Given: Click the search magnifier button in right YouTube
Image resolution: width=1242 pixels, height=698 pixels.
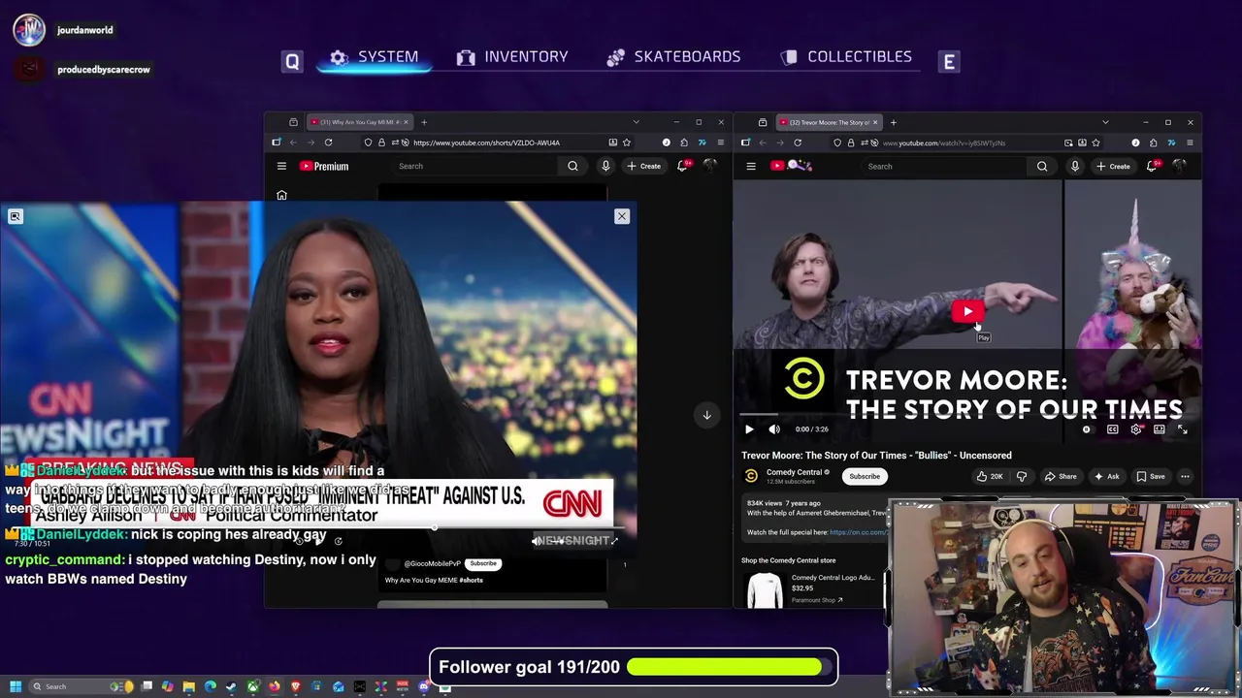Looking at the screenshot, I should click(x=1042, y=166).
